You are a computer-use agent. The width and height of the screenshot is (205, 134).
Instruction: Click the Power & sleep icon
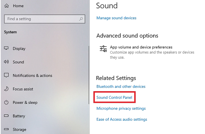point(6,102)
